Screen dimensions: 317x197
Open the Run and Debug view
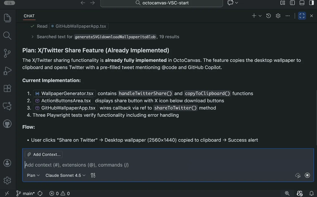[7, 71]
